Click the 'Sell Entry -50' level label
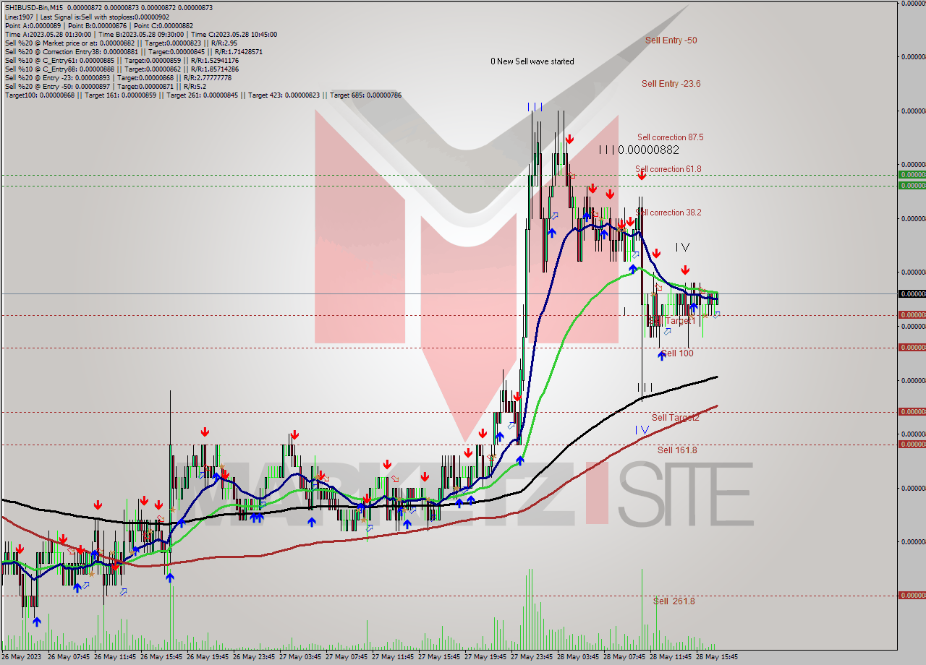926x665 pixels. [671, 40]
